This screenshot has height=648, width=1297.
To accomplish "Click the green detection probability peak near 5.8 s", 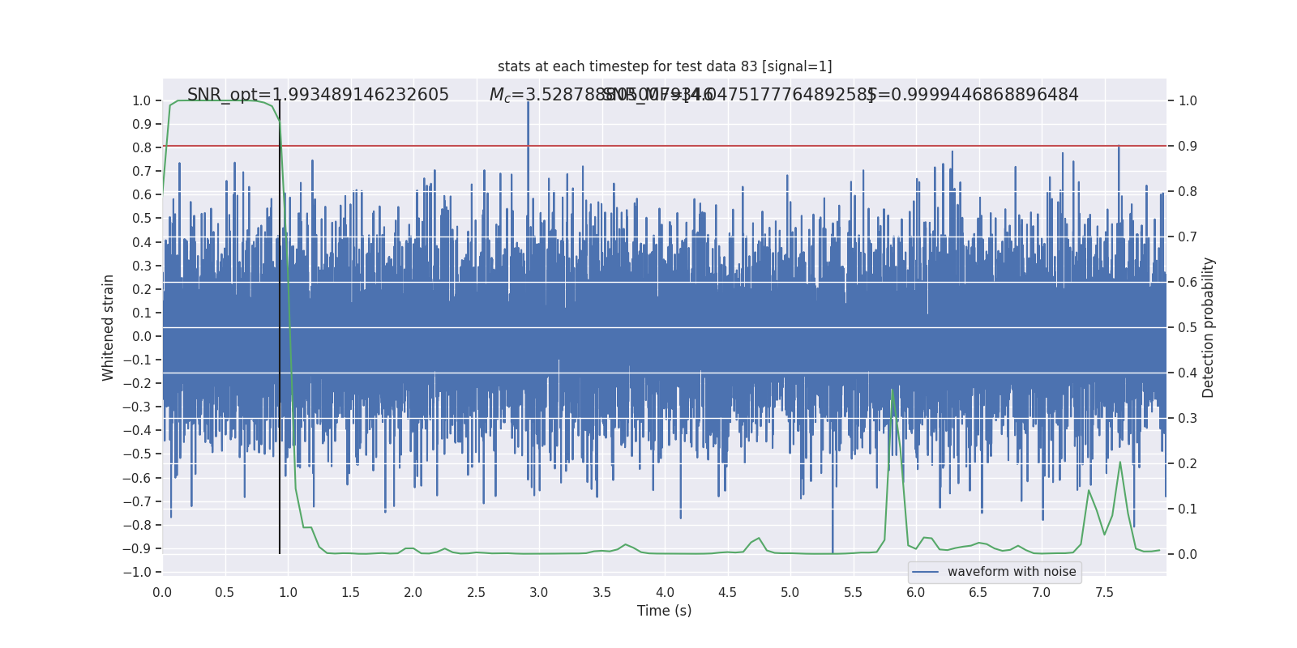I will 892,391.
